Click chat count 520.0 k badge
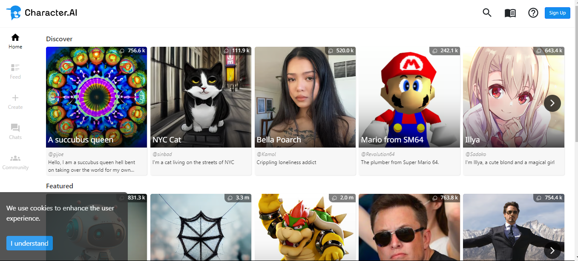The width and height of the screenshot is (578, 261). point(341,51)
